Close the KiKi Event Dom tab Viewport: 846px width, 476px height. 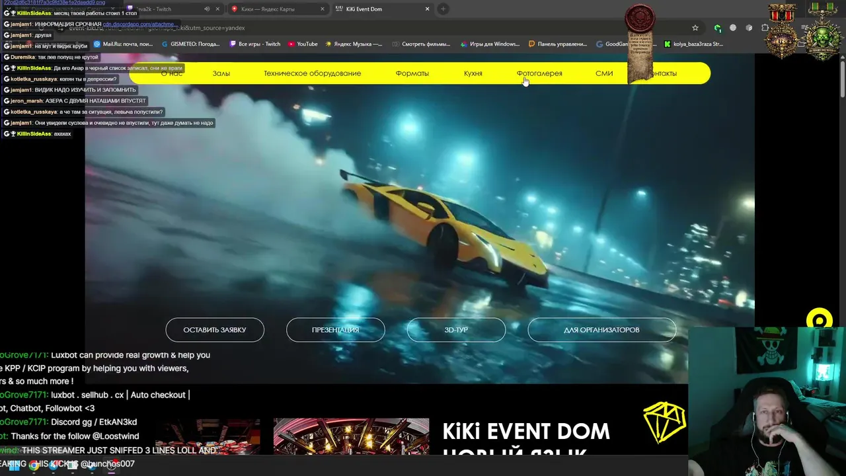[x=428, y=9]
